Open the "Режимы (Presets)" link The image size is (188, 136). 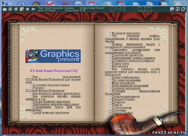pos(123,99)
